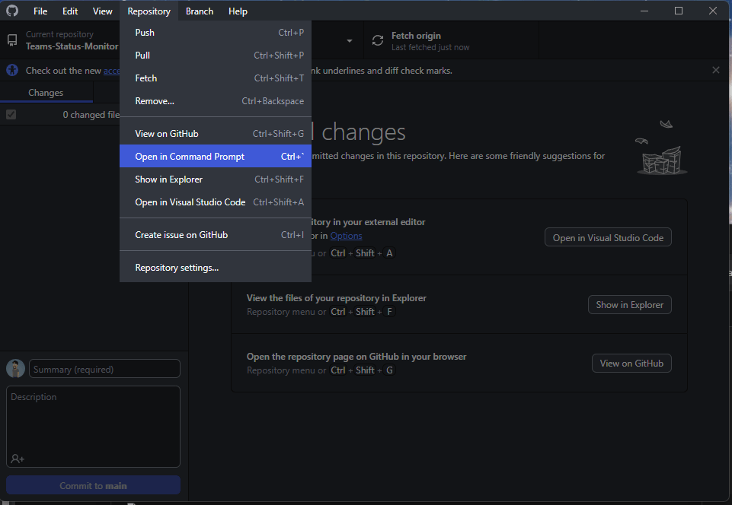The image size is (732, 505).
Task: Click the add co-authors icon
Action: click(x=18, y=459)
